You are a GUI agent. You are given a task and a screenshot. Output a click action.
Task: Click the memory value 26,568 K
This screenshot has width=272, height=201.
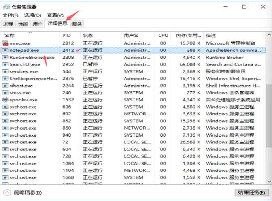(190, 142)
